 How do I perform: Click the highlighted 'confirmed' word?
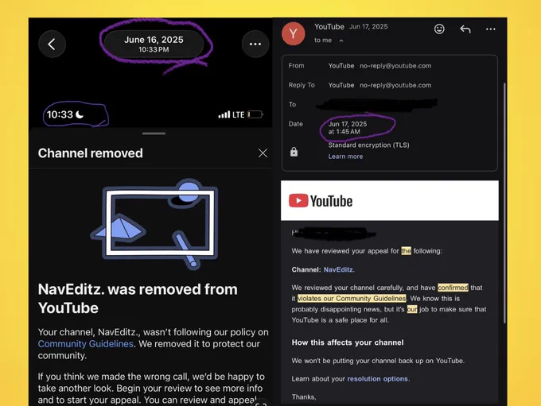click(453, 288)
